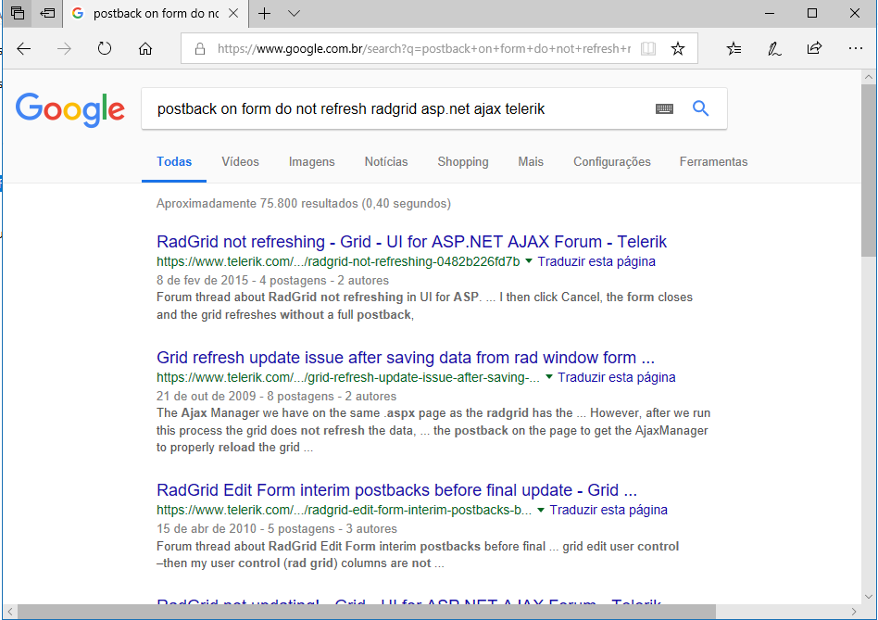Go back to previous page
The height and width of the screenshot is (620, 878).
click(x=23, y=49)
